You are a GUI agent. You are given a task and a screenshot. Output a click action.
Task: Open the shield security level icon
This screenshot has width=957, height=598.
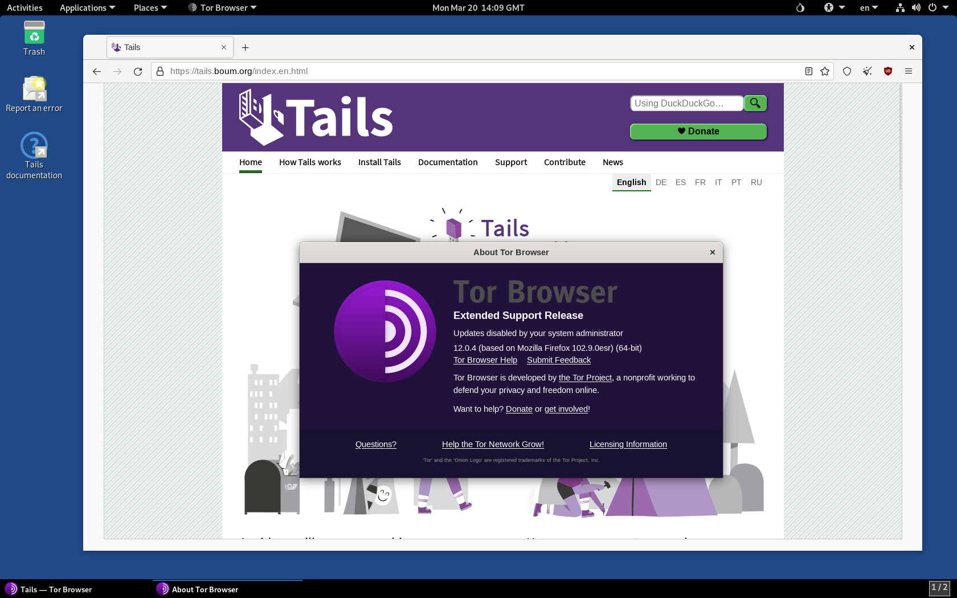(847, 71)
